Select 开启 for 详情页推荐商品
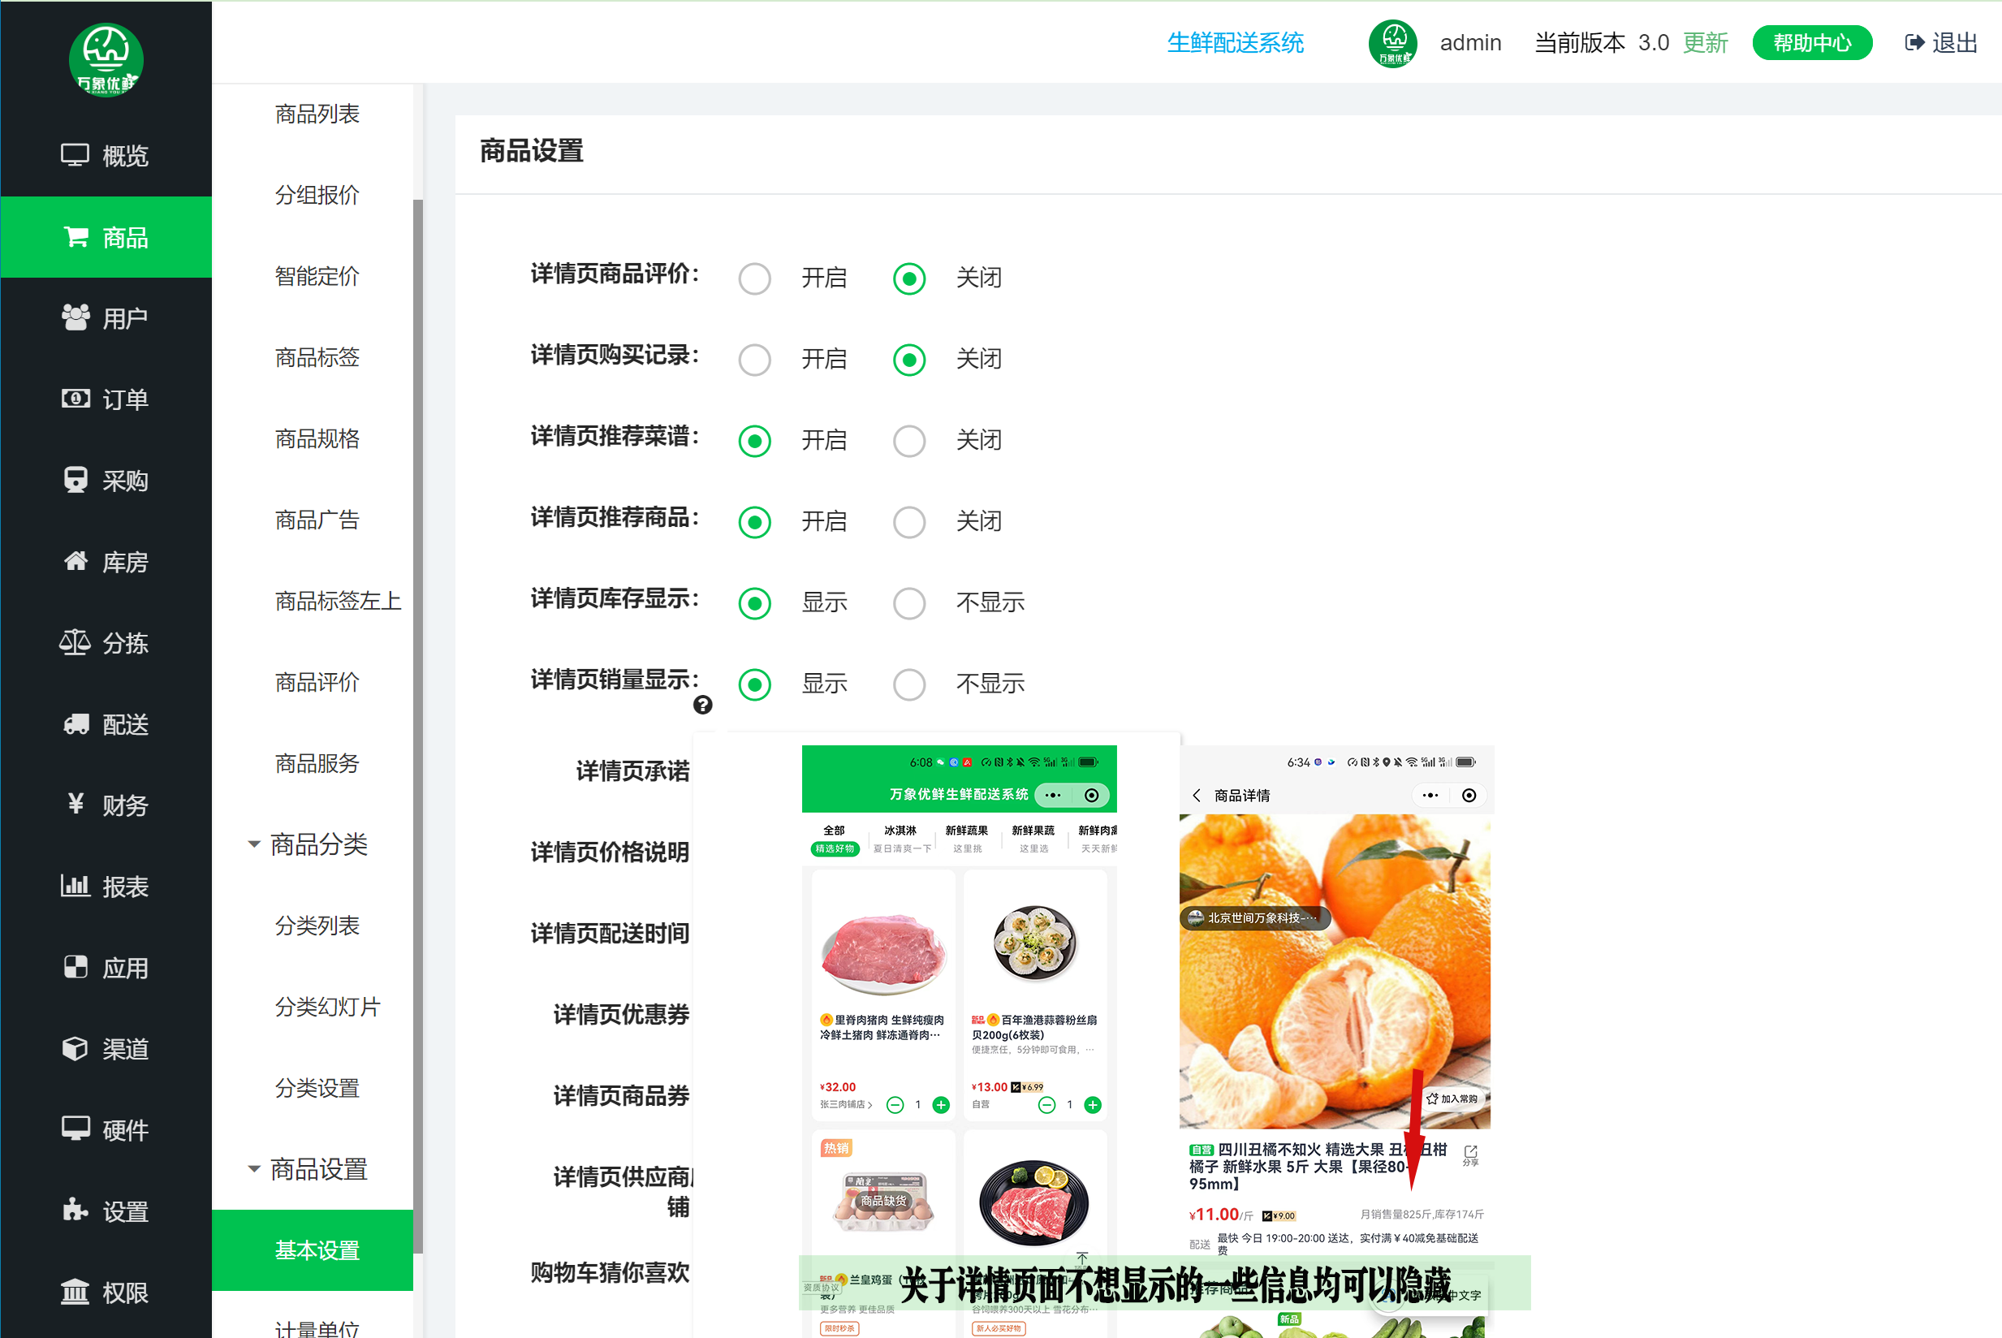This screenshot has width=2002, height=1338. point(755,521)
